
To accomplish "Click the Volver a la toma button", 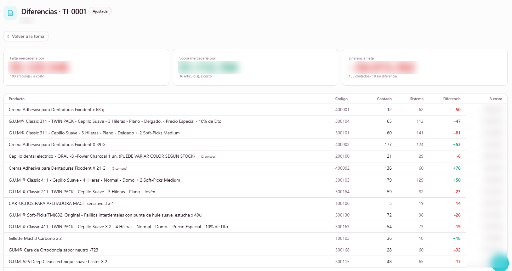I will point(26,36).
